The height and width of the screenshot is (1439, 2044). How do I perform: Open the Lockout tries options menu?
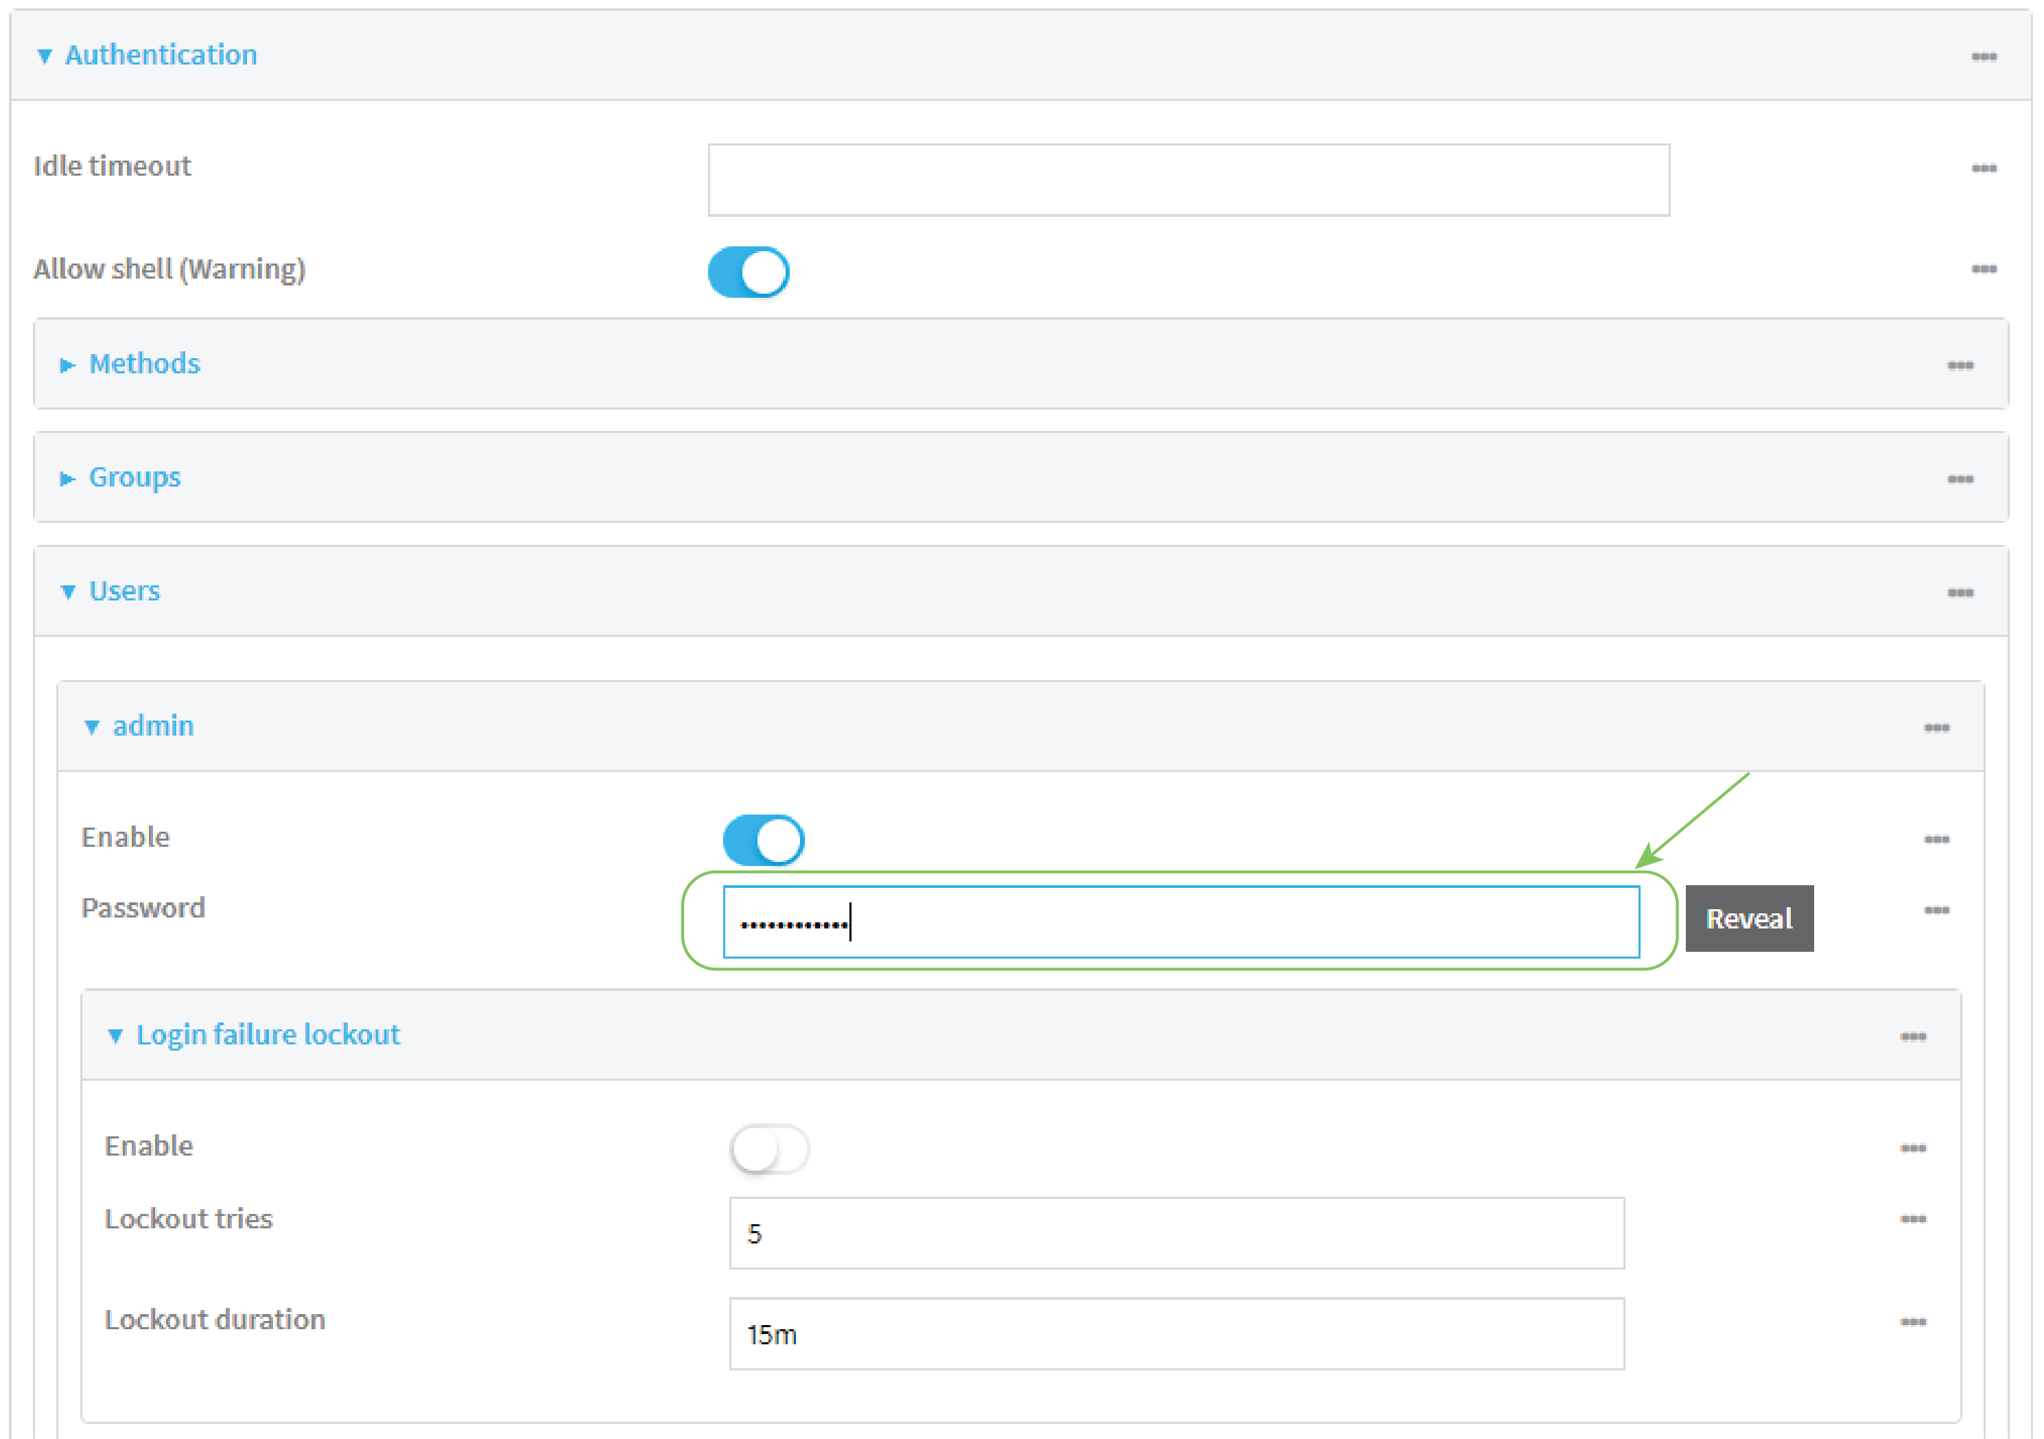click(1914, 1219)
